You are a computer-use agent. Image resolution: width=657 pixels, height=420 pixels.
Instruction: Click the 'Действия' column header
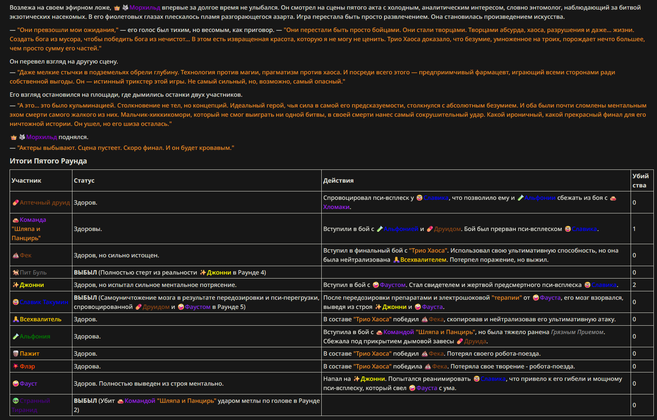click(339, 181)
